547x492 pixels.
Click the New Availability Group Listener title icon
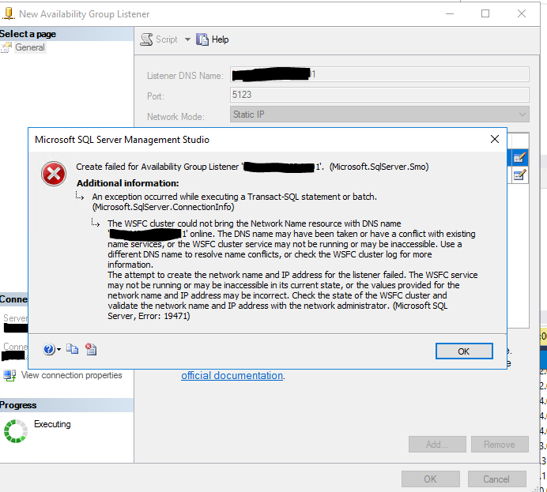pyautogui.click(x=9, y=13)
